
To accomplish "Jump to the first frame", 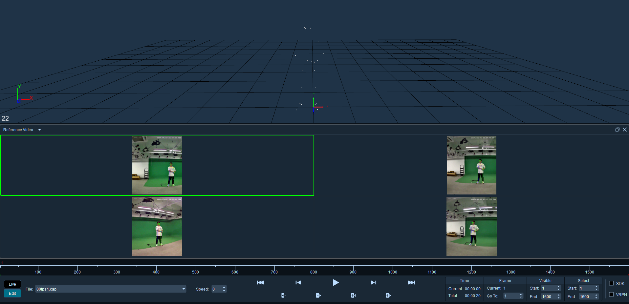I will tap(260, 282).
